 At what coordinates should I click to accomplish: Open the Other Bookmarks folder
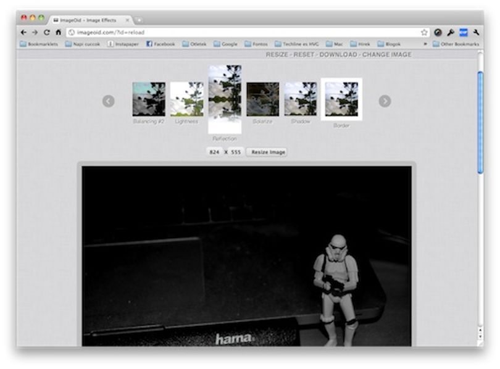[456, 44]
